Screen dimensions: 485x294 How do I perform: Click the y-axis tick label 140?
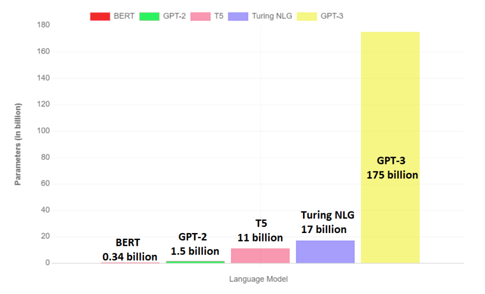(43, 78)
